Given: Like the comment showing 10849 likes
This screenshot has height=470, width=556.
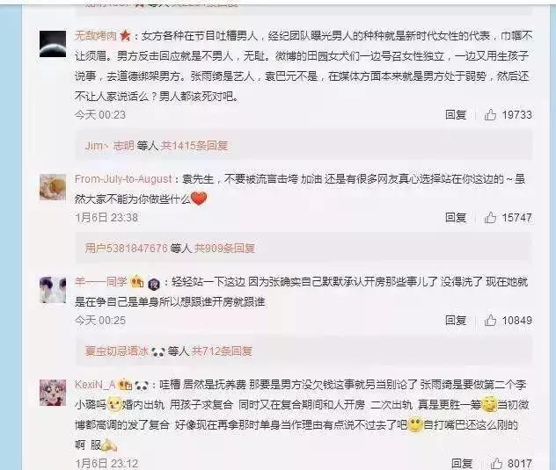Looking at the screenshot, I should [x=490, y=320].
